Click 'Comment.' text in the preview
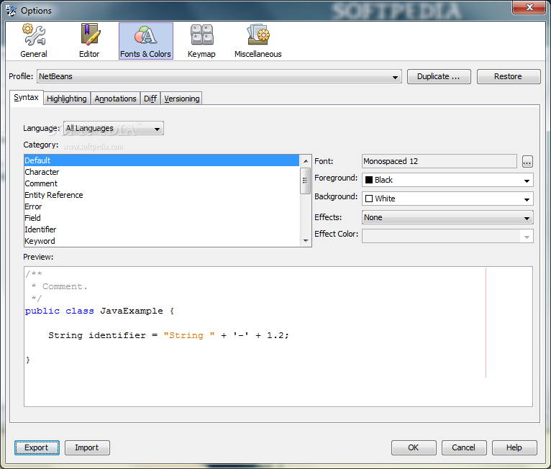This screenshot has height=469, width=551. pos(65,287)
